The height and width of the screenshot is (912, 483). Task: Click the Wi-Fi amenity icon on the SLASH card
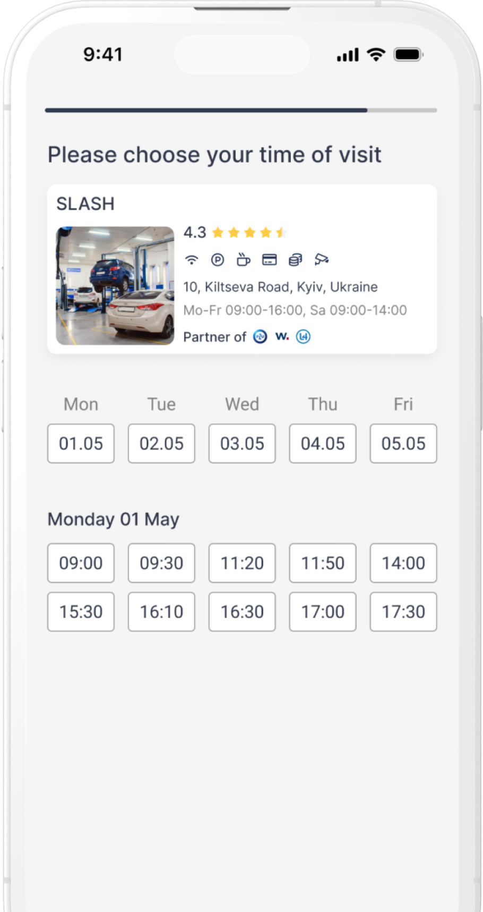tap(191, 260)
